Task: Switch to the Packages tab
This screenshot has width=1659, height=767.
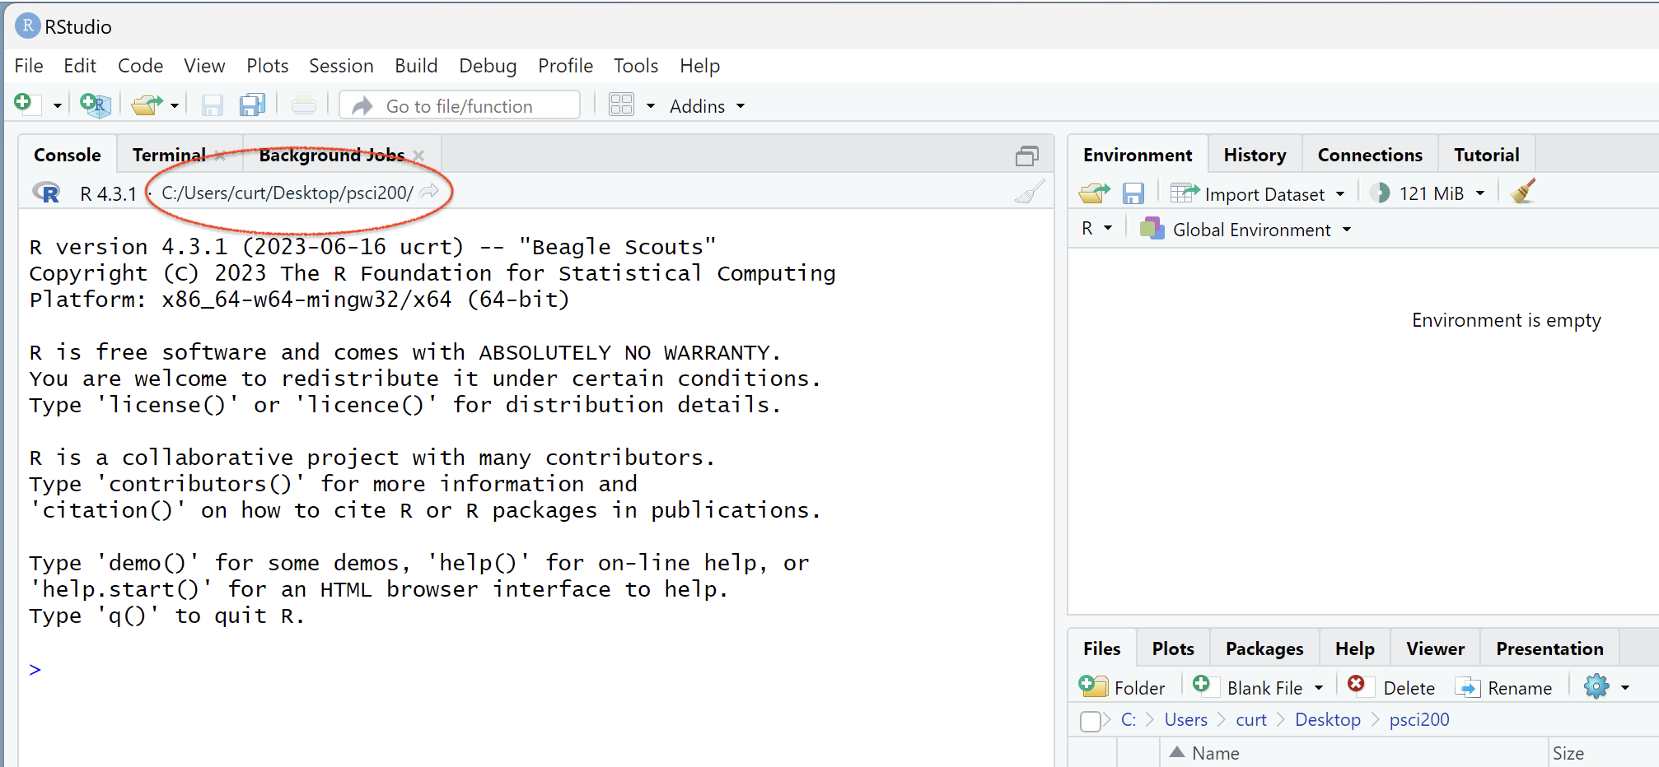Action: (x=1264, y=648)
